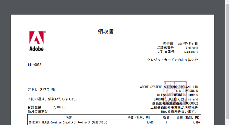
Task: Click the CITYWEST BUSINESS CAMPUS line
Action: 177,95
